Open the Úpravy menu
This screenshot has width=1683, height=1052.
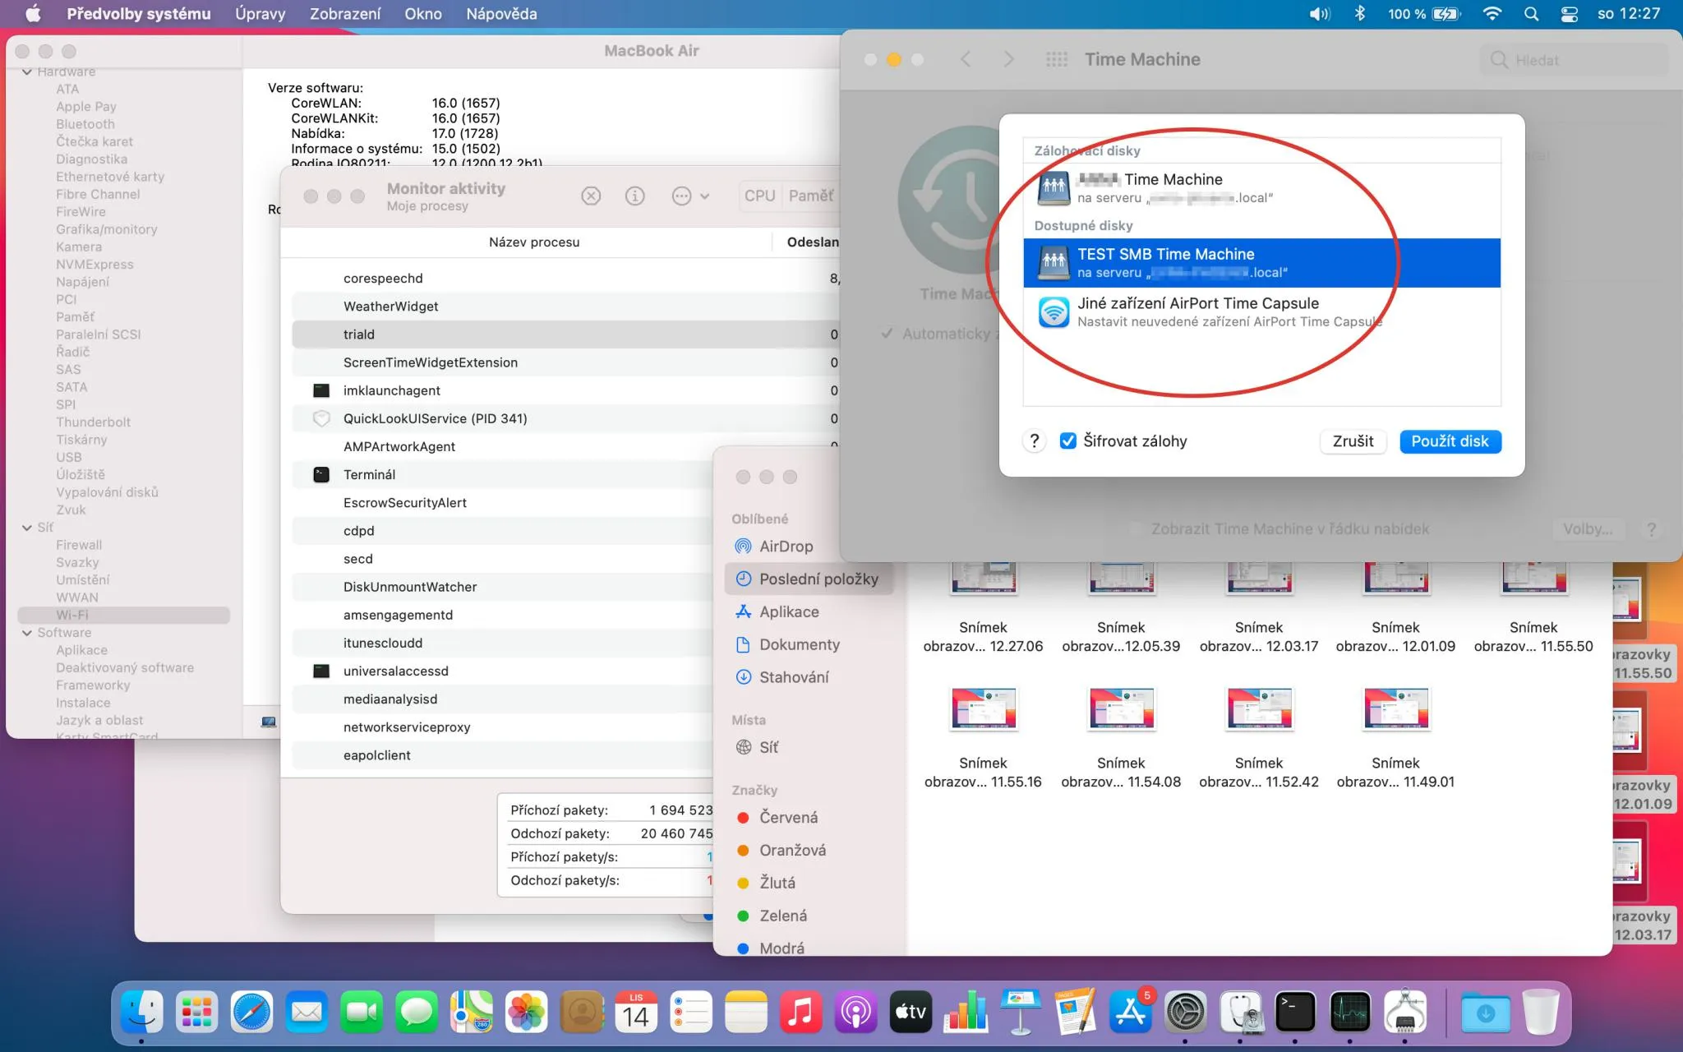tap(260, 14)
